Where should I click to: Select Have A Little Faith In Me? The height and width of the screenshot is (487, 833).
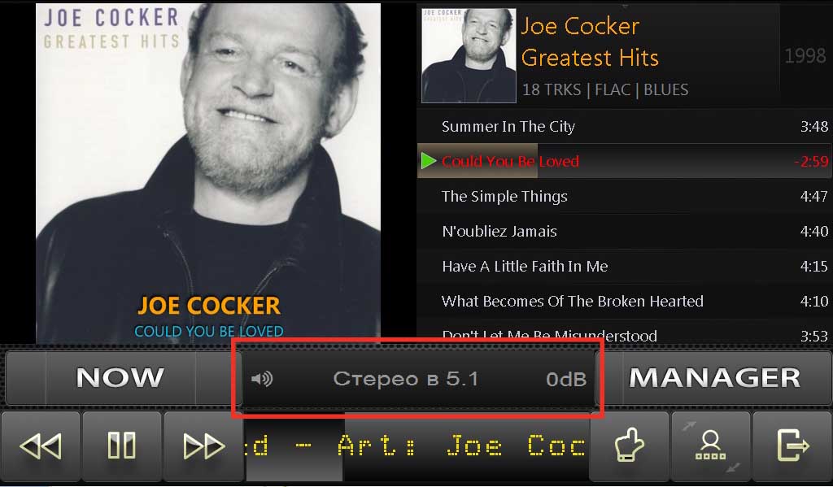coord(624,267)
